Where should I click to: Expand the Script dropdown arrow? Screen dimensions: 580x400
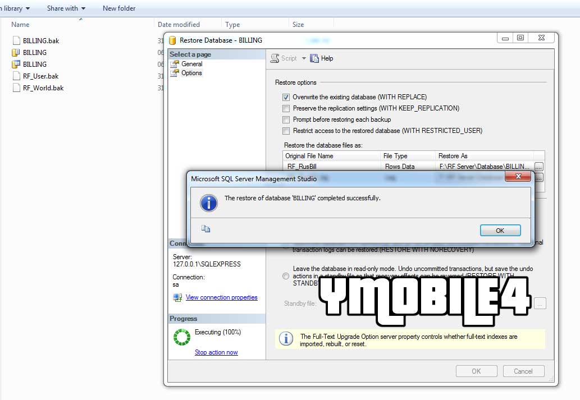[x=304, y=58]
